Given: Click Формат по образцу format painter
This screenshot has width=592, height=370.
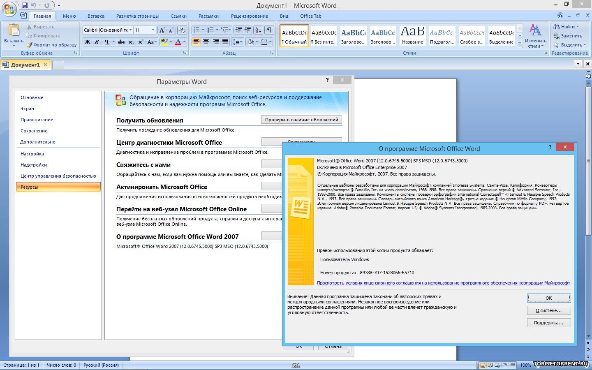Looking at the screenshot, I should pyautogui.click(x=52, y=45).
